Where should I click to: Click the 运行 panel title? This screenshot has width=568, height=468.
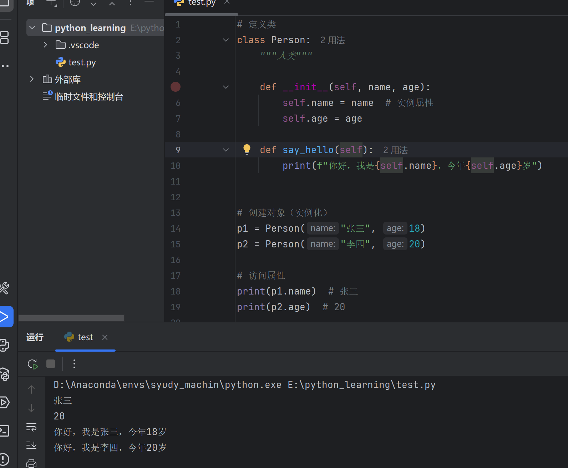[x=35, y=337]
